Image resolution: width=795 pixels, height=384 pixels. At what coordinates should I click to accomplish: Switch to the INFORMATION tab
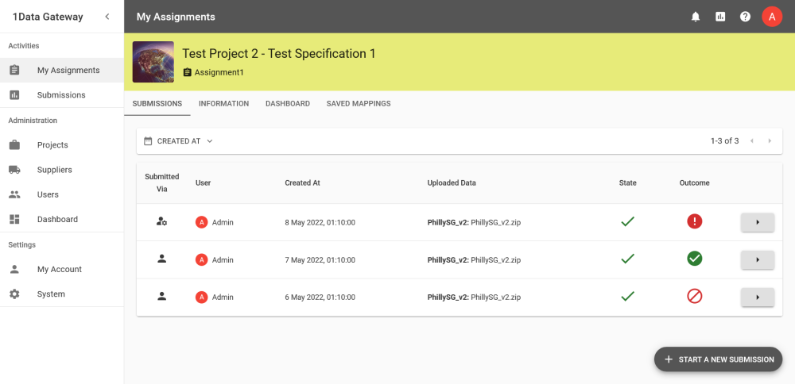tap(223, 104)
